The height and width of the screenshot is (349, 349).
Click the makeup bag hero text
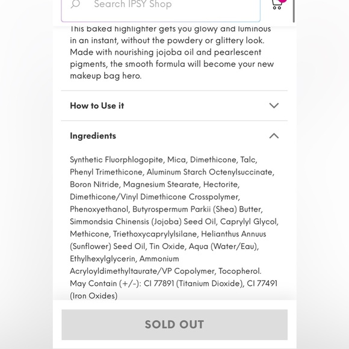[105, 76]
